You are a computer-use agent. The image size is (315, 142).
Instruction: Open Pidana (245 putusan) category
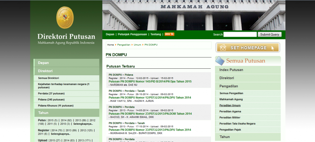point(51,100)
